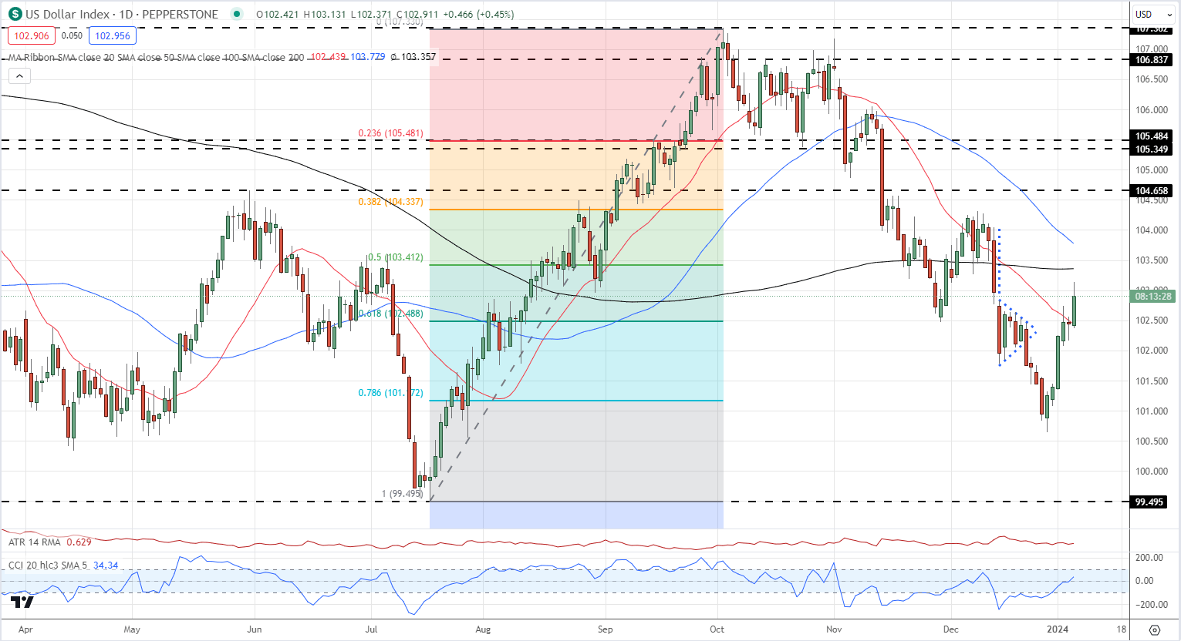Screen dimensions: 1181x641
Task: Click the Dec label on time axis
Action: point(951,629)
